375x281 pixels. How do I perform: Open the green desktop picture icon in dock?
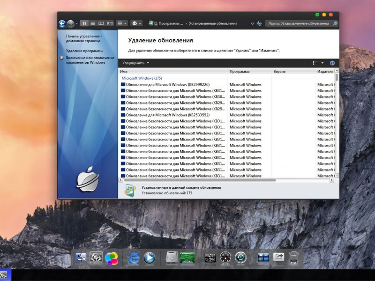tap(187, 258)
